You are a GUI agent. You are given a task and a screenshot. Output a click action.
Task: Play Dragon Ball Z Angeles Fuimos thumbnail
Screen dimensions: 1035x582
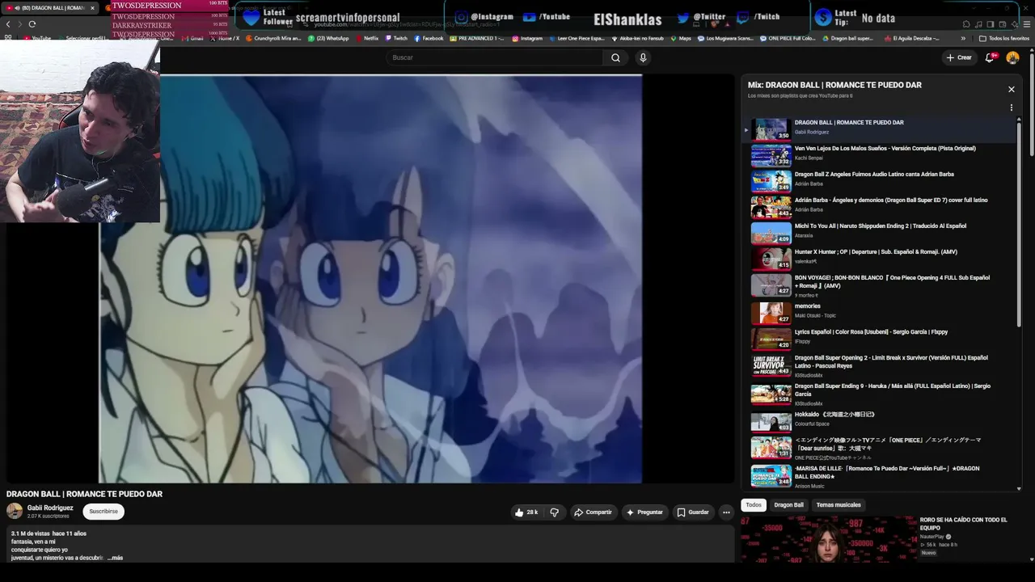coord(771,181)
